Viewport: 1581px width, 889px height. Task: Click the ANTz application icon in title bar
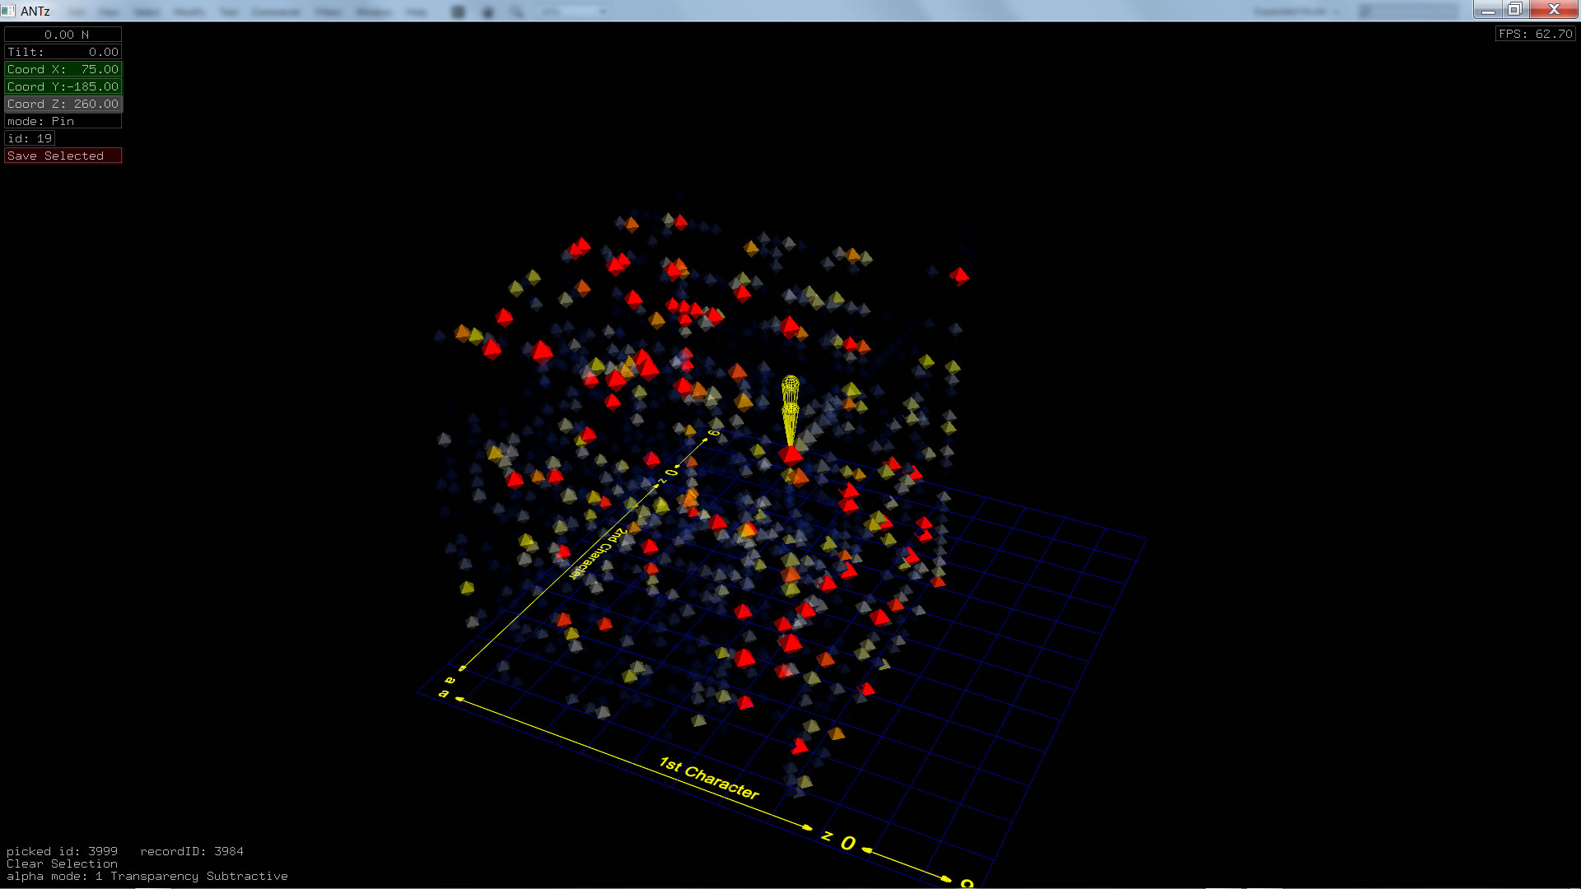click(8, 11)
